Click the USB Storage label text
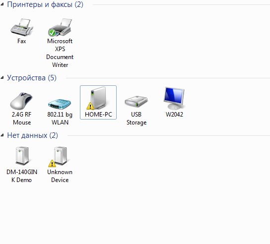270x244 pixels. (x=136, y=119)
